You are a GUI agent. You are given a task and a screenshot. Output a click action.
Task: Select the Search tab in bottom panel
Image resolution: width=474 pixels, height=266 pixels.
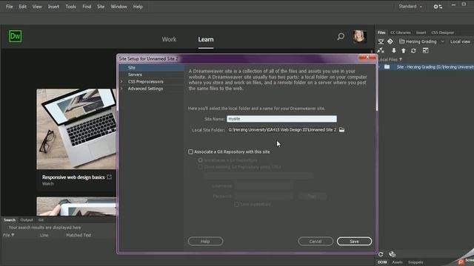pyautogui.click(x=10, y=220)
